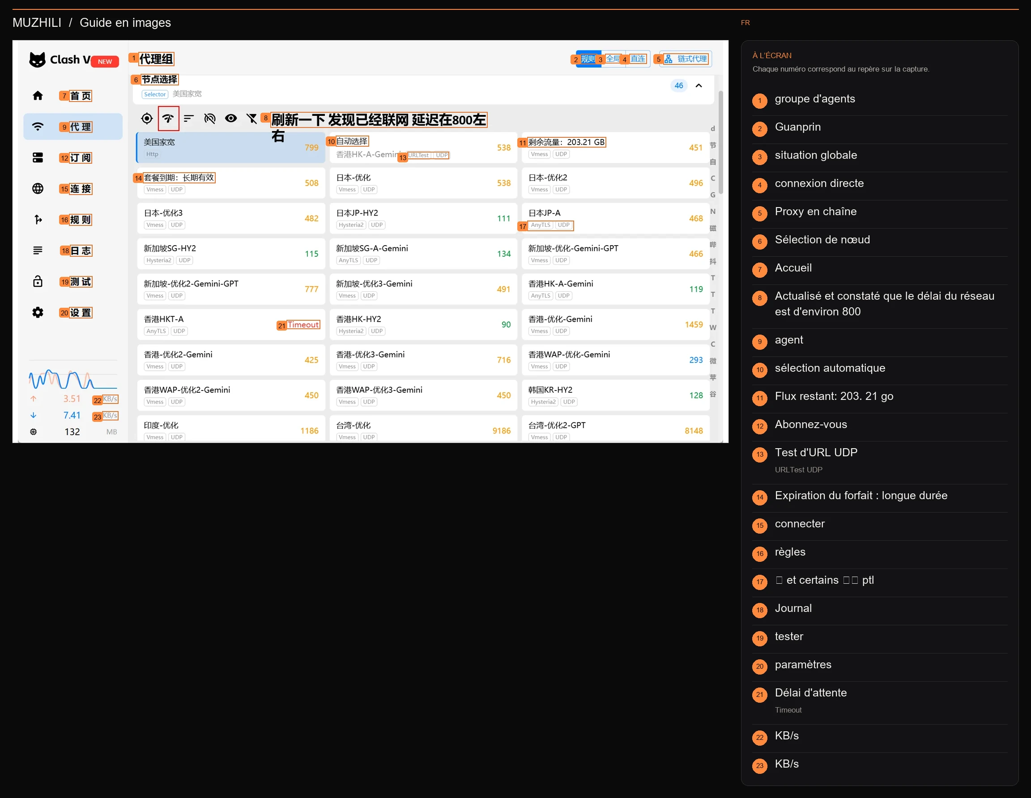This screenshot has width=1031, height=798.
Task: Click the 46 node count badge
Action: (678, 85)
